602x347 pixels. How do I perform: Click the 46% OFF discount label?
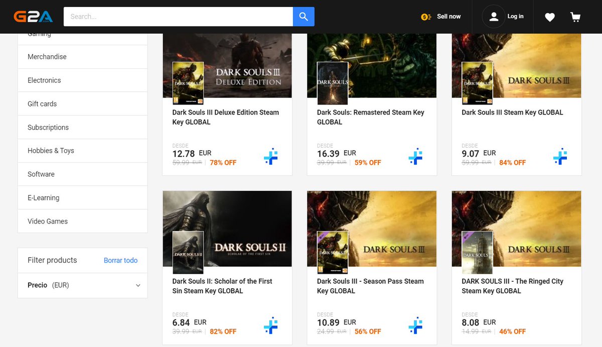point(513,331)
